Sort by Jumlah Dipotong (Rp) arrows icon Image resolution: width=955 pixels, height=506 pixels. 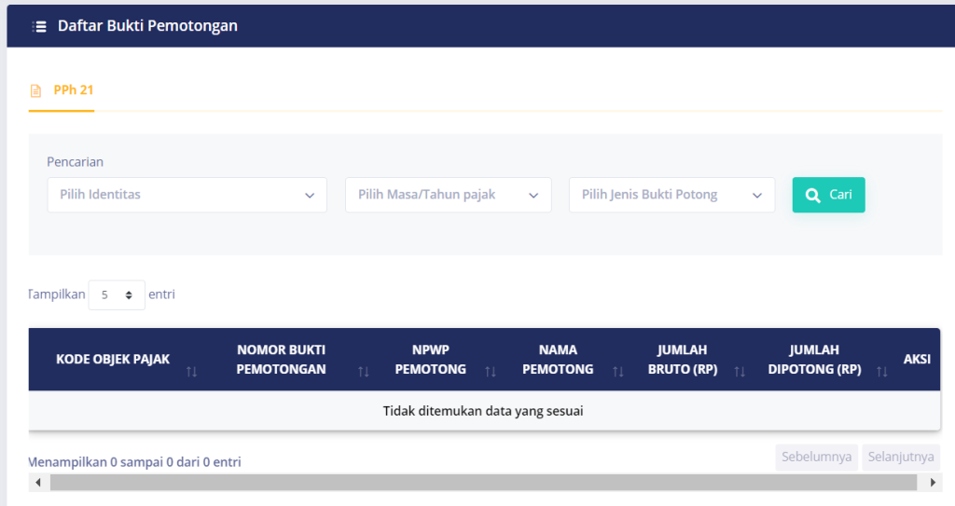(x=881, y=372)
